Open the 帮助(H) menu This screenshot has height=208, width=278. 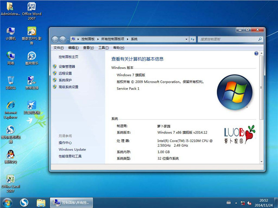(119, 48)
